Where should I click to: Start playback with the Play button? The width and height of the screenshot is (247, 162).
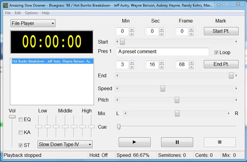(135, 142)
